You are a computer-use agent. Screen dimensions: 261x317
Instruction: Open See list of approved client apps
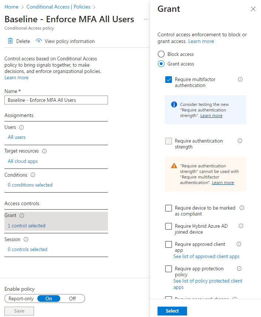pyautogui.click(x=206, y=256)
